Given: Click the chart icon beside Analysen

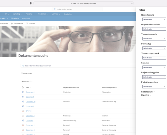Looking at the screenshot, I should tap(27, 24).
